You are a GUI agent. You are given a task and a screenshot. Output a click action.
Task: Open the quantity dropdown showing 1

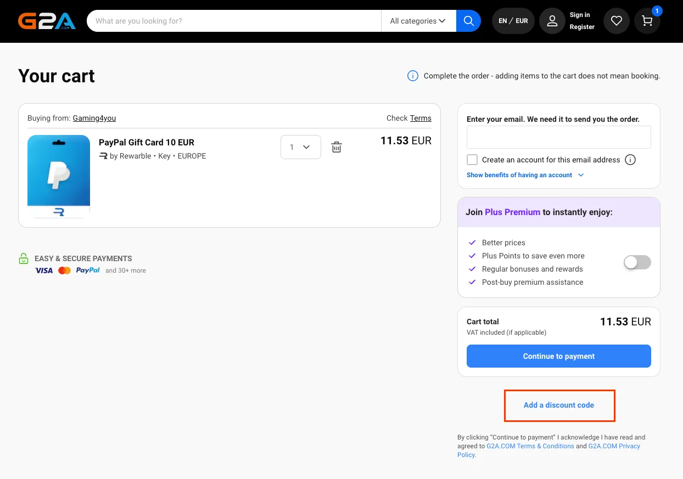point(301,147)
